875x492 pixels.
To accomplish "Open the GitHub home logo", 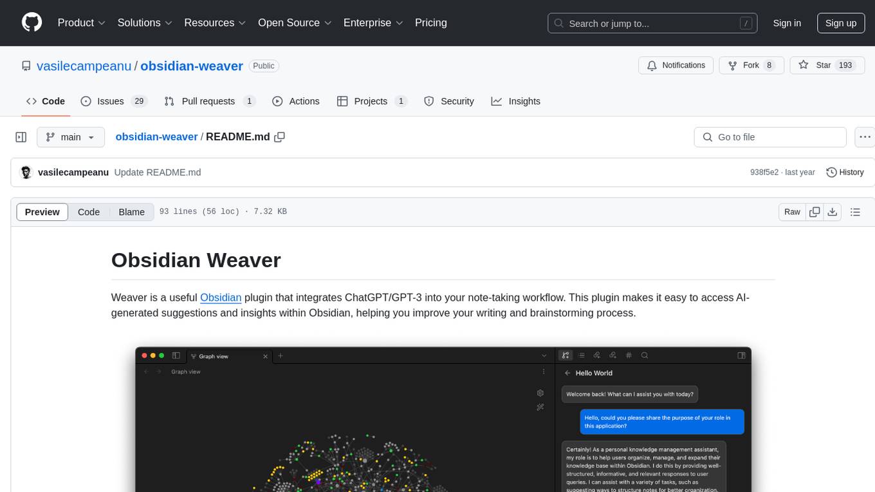I will (32, 23).
